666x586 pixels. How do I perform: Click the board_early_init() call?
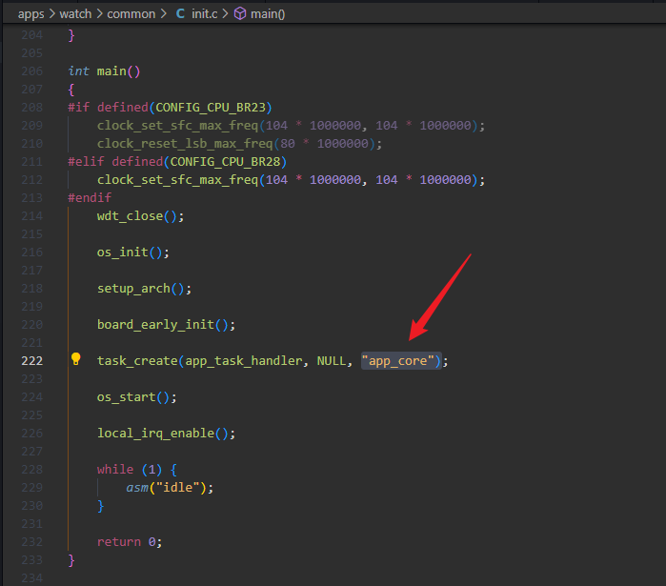tap(166, 325)
